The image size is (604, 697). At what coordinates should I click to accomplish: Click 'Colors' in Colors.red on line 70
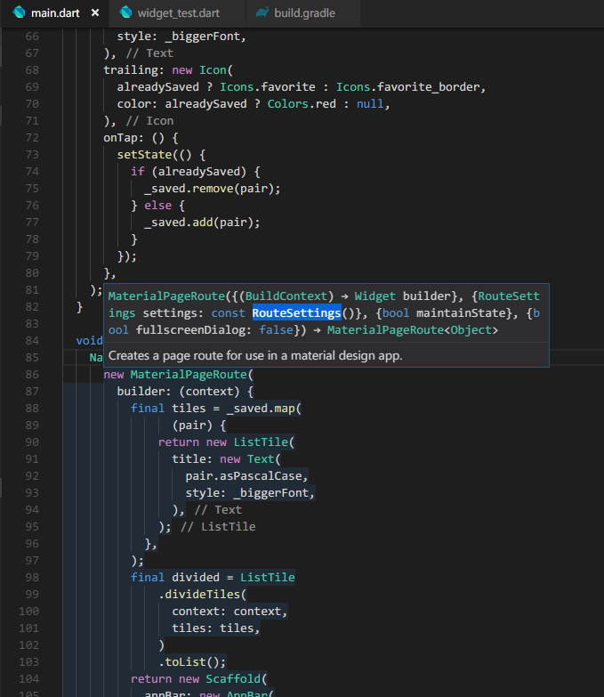288,104
